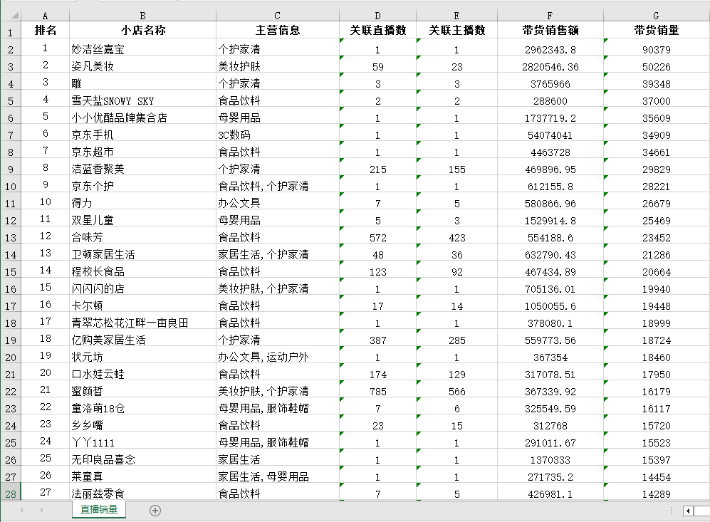Click horizontal scrollbar left arrow
The image size is (710, 522).
[688, 511]
